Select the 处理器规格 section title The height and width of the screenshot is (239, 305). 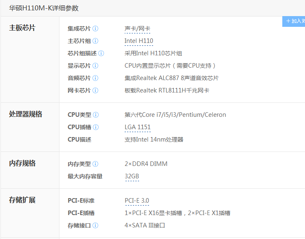coord(26,114)
